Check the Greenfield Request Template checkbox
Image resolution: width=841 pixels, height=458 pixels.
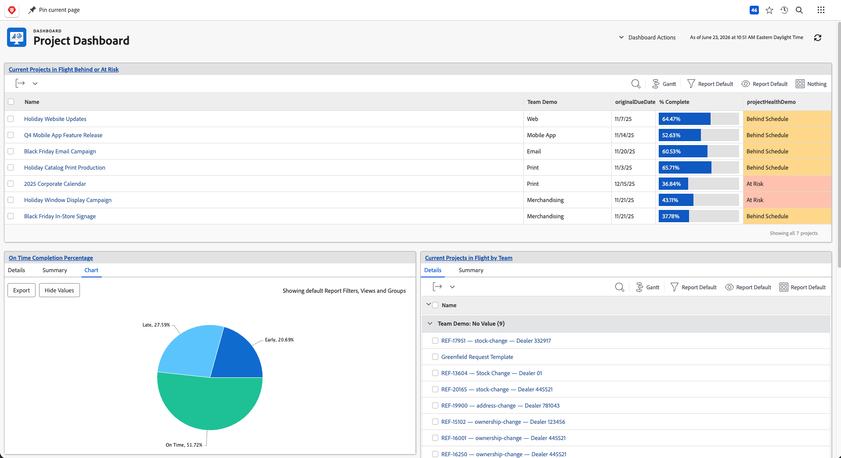(x=435, y=357)
